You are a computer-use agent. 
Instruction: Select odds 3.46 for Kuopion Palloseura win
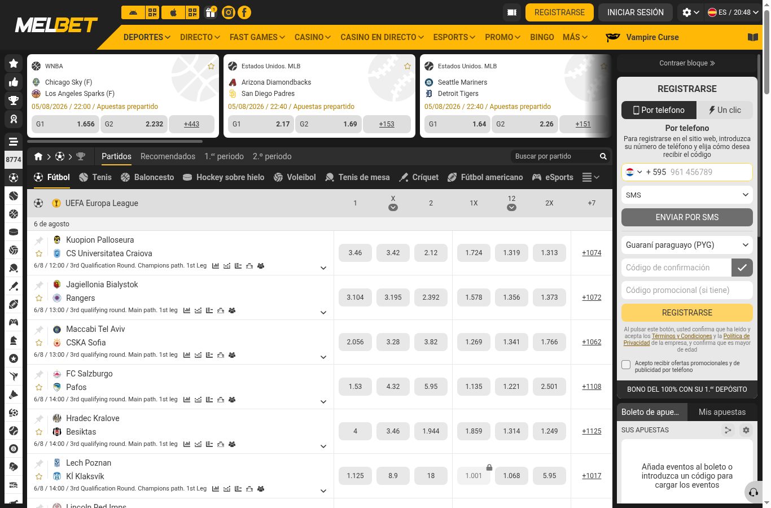pyautogui.click(x=355, y=253)
